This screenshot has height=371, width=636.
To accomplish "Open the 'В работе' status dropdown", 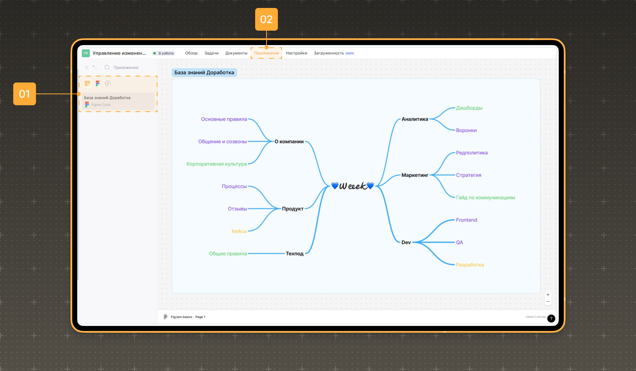I will (164, 53).
